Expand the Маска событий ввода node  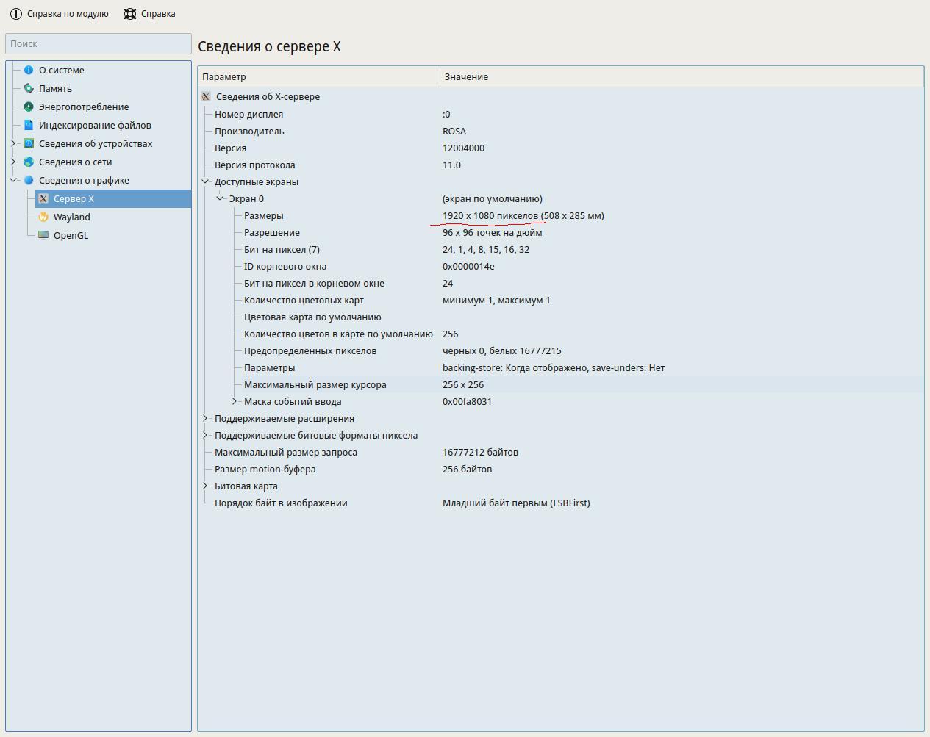(x=235, y=401)
